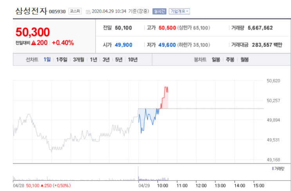The height and width of the screenshot is (191, 291).
Task: Click the 11:00 time axis label
Action: (182, 186)
